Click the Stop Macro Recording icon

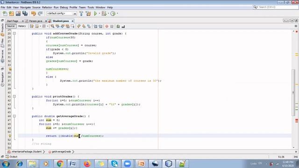pos(112,26)
